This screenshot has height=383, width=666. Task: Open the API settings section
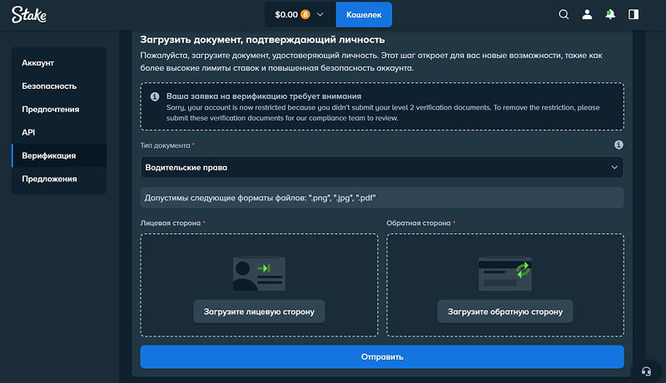(28, 132)
